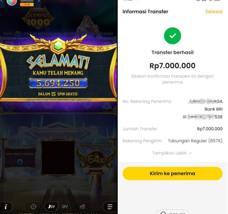Click the chevron next to Tampilkan Lebih
The width and height of the screenshot is (228, 214).
(x=190, y=153)
